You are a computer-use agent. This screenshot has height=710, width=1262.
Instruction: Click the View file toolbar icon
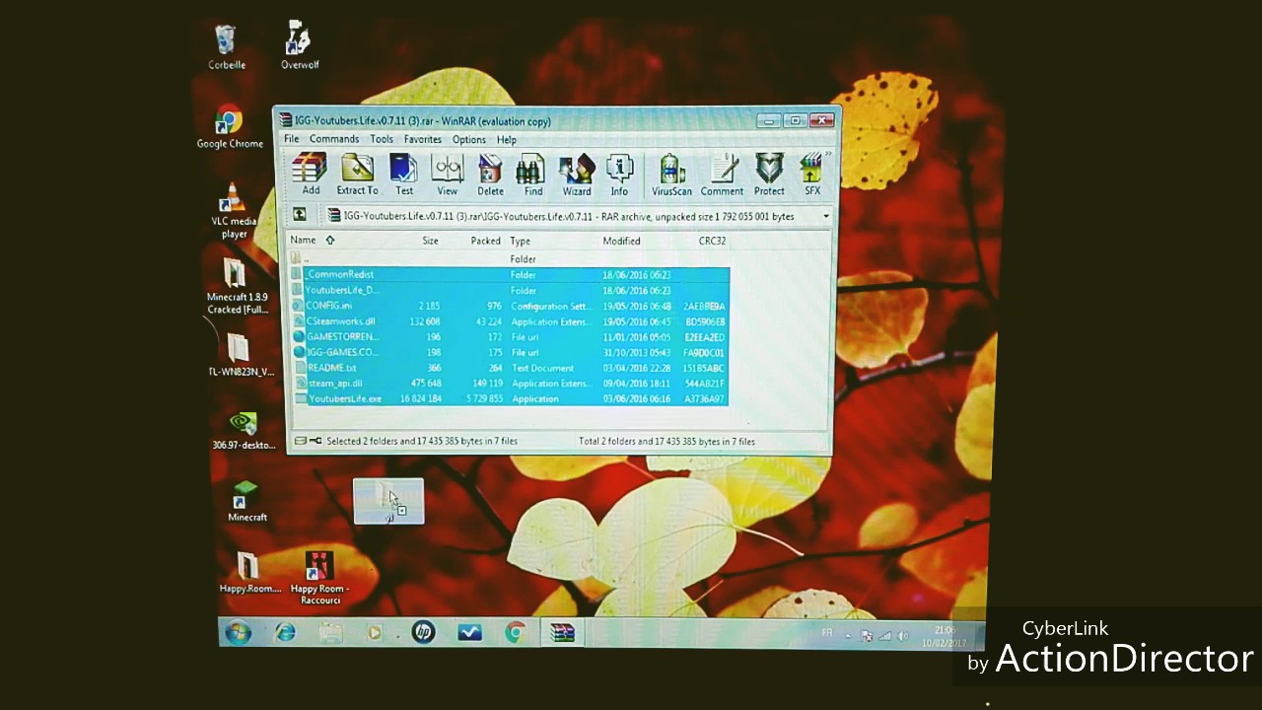tap(448, 175)
